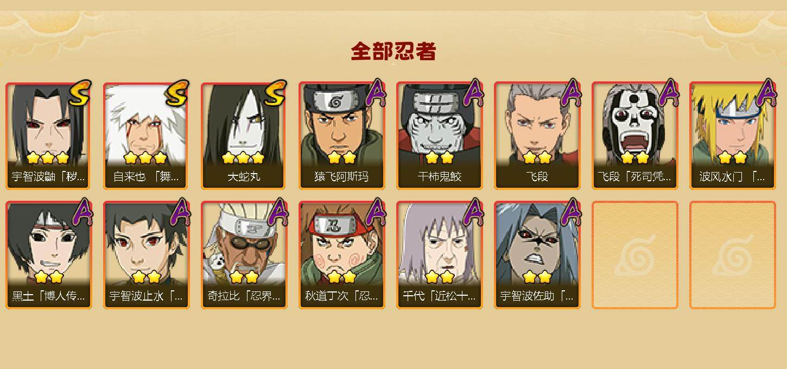Select the 波风水门 ninja card
The width and height of the screenshot is (787, 369).
[733, 136]
